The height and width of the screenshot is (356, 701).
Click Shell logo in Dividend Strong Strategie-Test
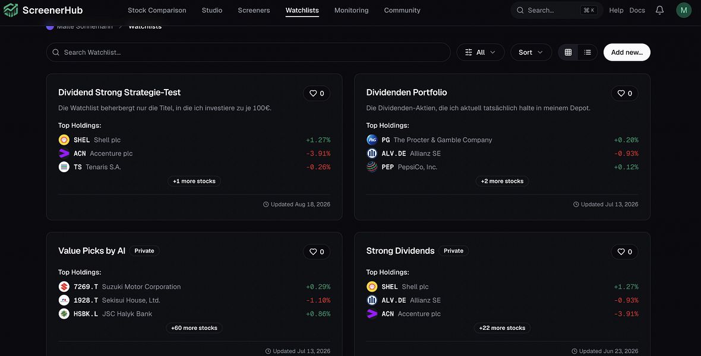[x=64, y=140]
